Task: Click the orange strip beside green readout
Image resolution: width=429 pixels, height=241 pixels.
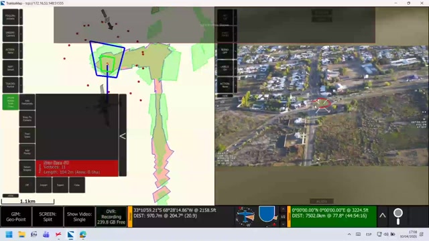Action: coord(289,217)
